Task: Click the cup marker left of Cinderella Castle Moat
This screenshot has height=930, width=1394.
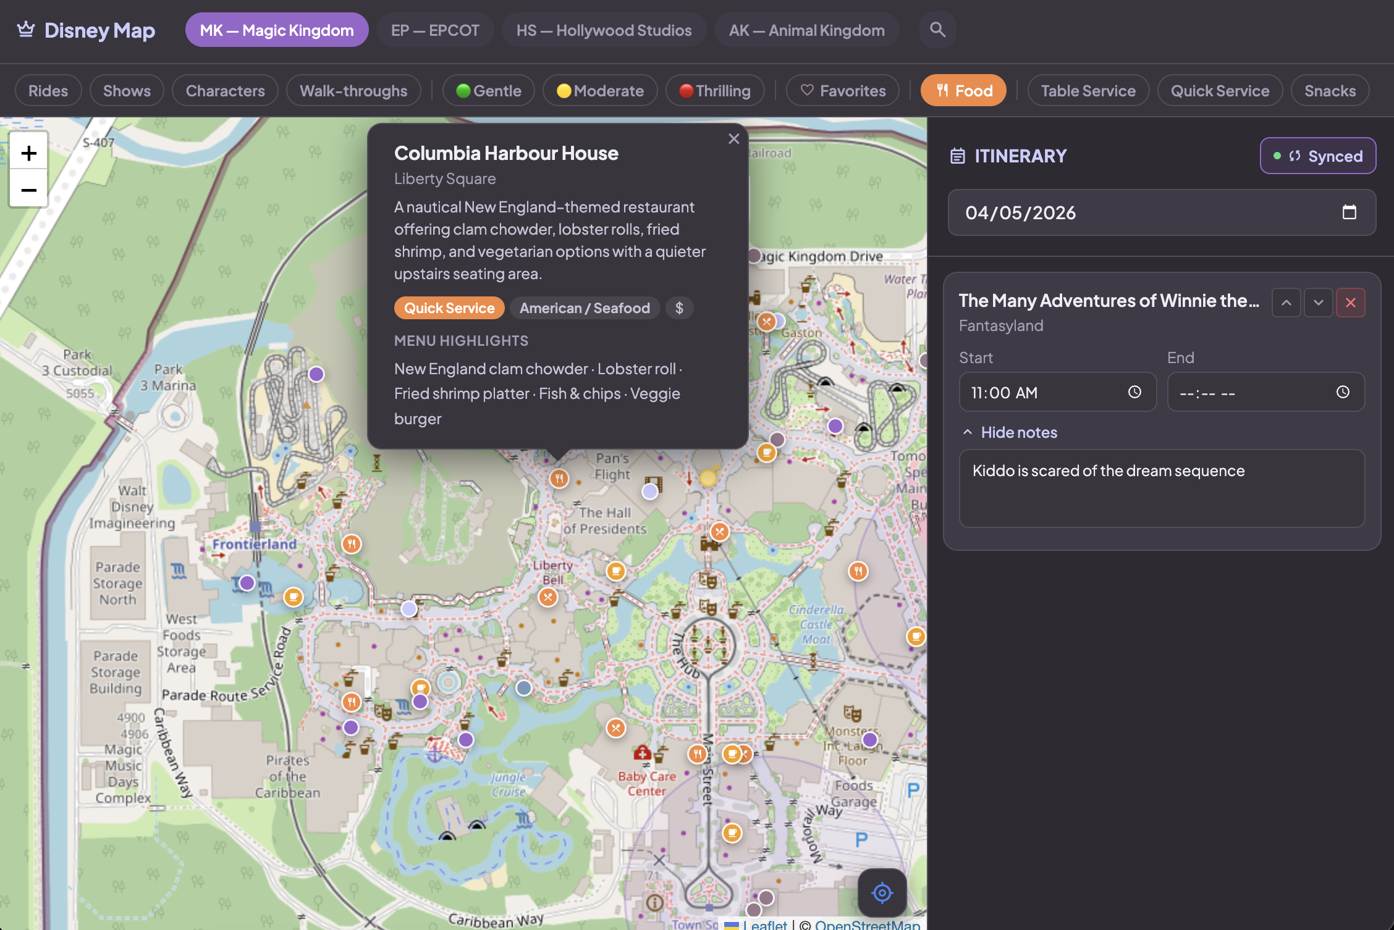Action: pos(615,571)
